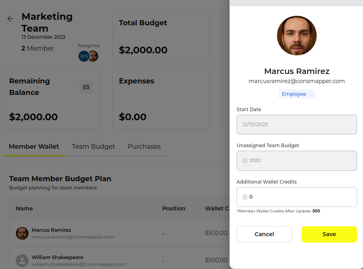Viewport: 363px width, 269px height.
Task: Click marcusramirez@consmapper.com in side panel
Action: pos(296,81)
